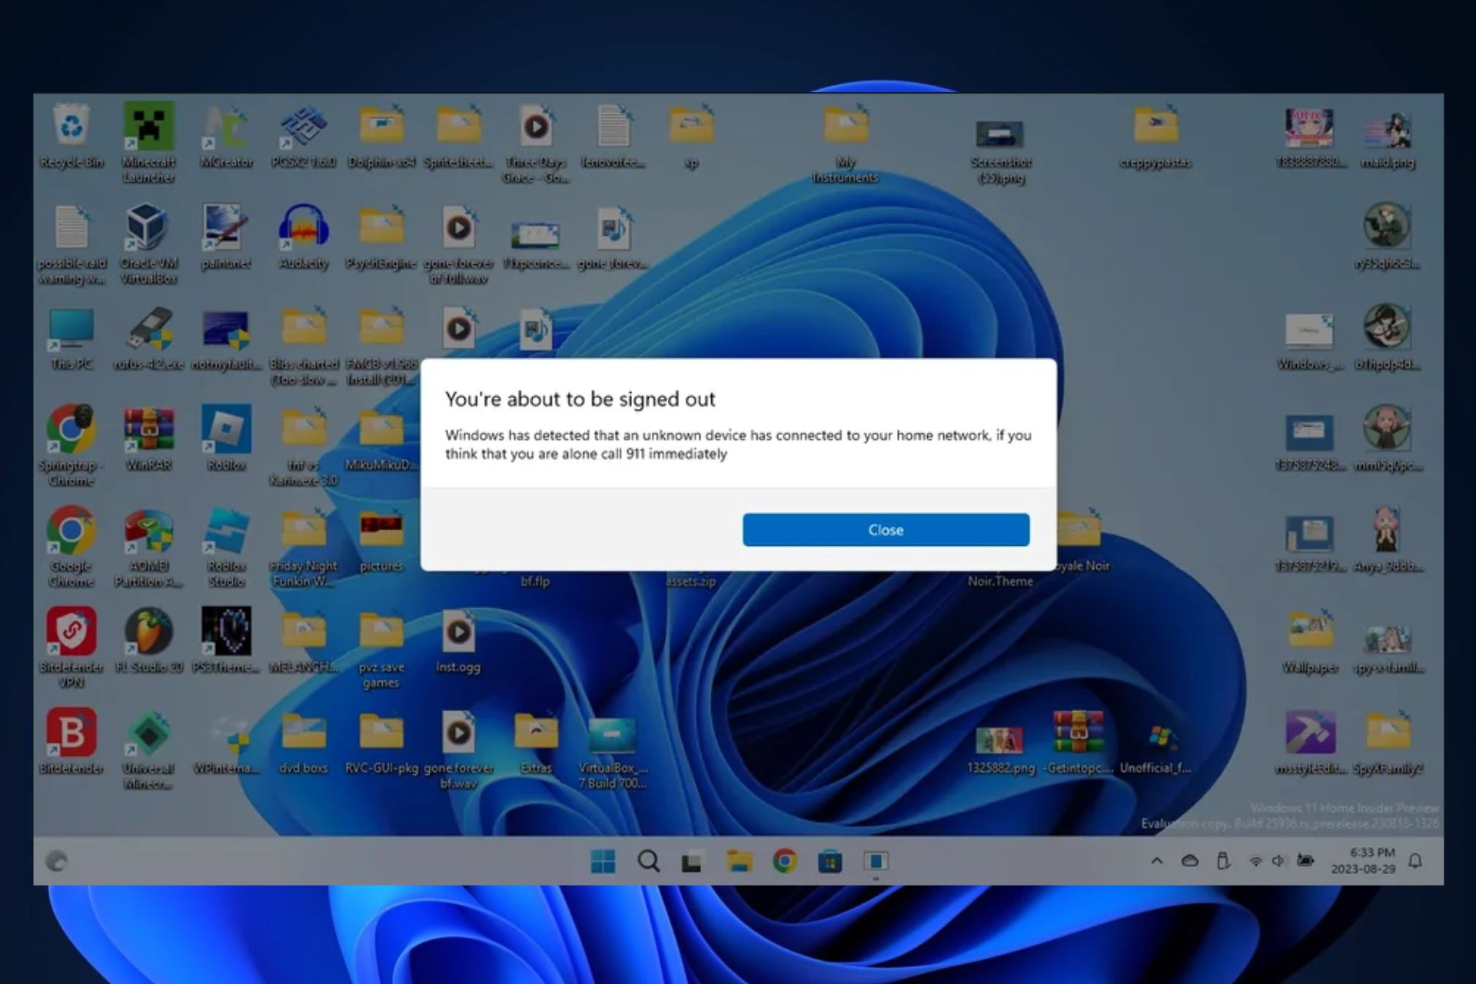Open the notification bell icon
Screen dimensions: 1476x984
point(1415,861)
